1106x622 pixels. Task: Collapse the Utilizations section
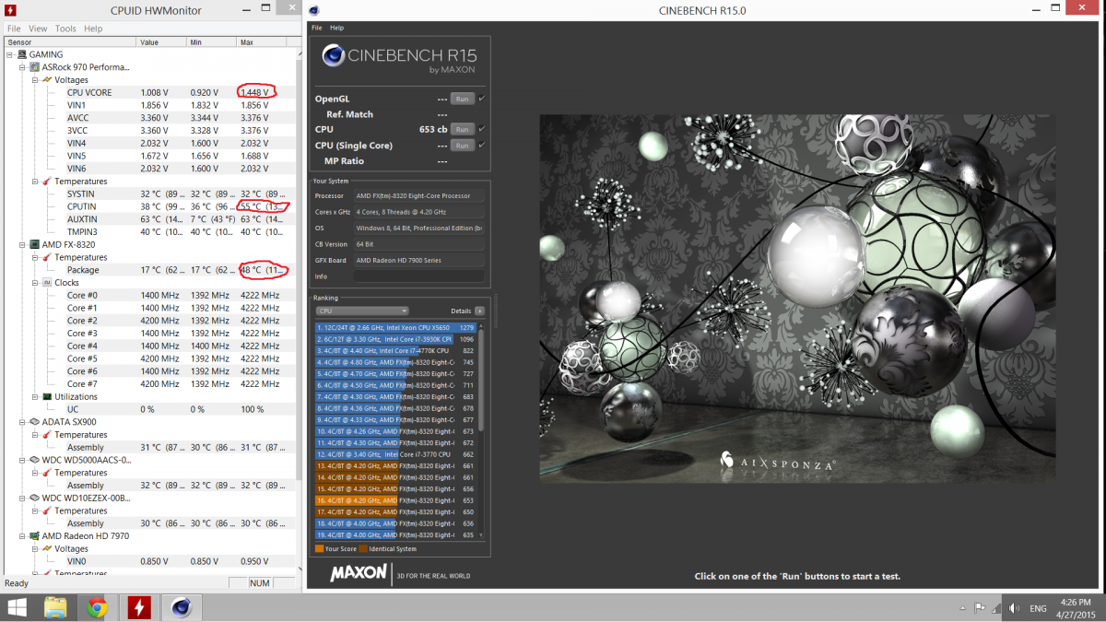pyautogui.click(x=35, y=397)
